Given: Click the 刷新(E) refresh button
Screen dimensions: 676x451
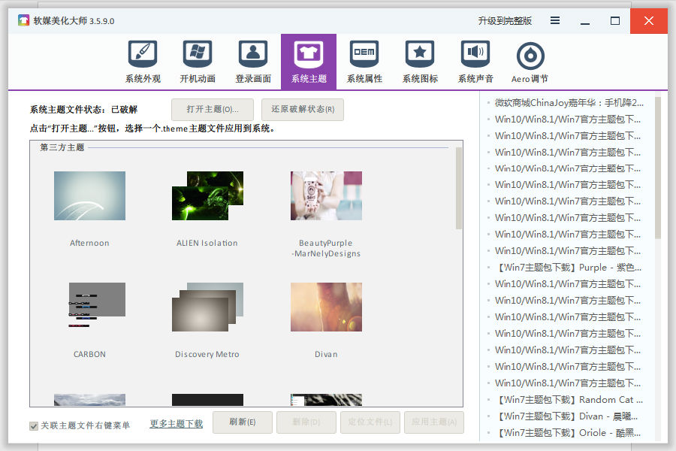Looking at the screenshot, I should tap(243, 422).
